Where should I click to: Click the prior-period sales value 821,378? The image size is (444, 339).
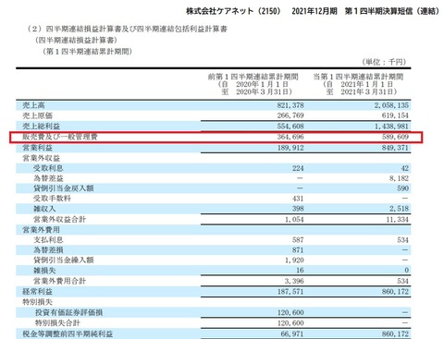click(x=290, y=105)
